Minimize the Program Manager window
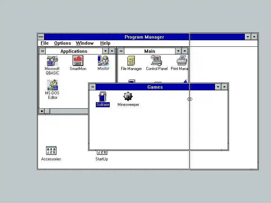The width and height of the screenshot is (271, 203). [x=248, y=37]
